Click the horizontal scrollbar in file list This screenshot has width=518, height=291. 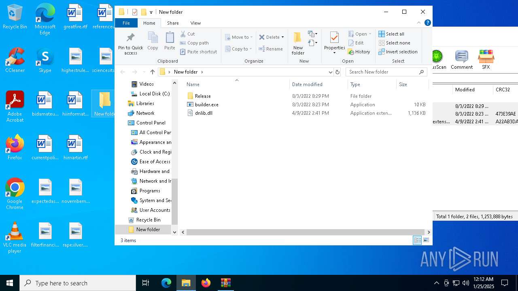tap(306, 232)
